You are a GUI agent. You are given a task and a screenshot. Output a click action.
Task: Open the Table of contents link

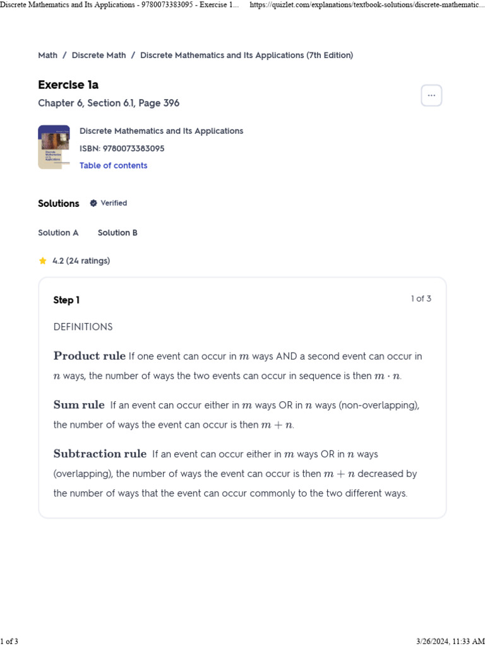(x=114, y=166)
